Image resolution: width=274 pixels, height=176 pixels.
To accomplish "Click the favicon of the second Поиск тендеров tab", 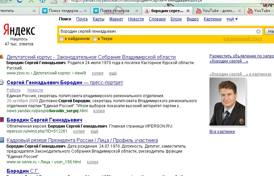I will (96, 11).
